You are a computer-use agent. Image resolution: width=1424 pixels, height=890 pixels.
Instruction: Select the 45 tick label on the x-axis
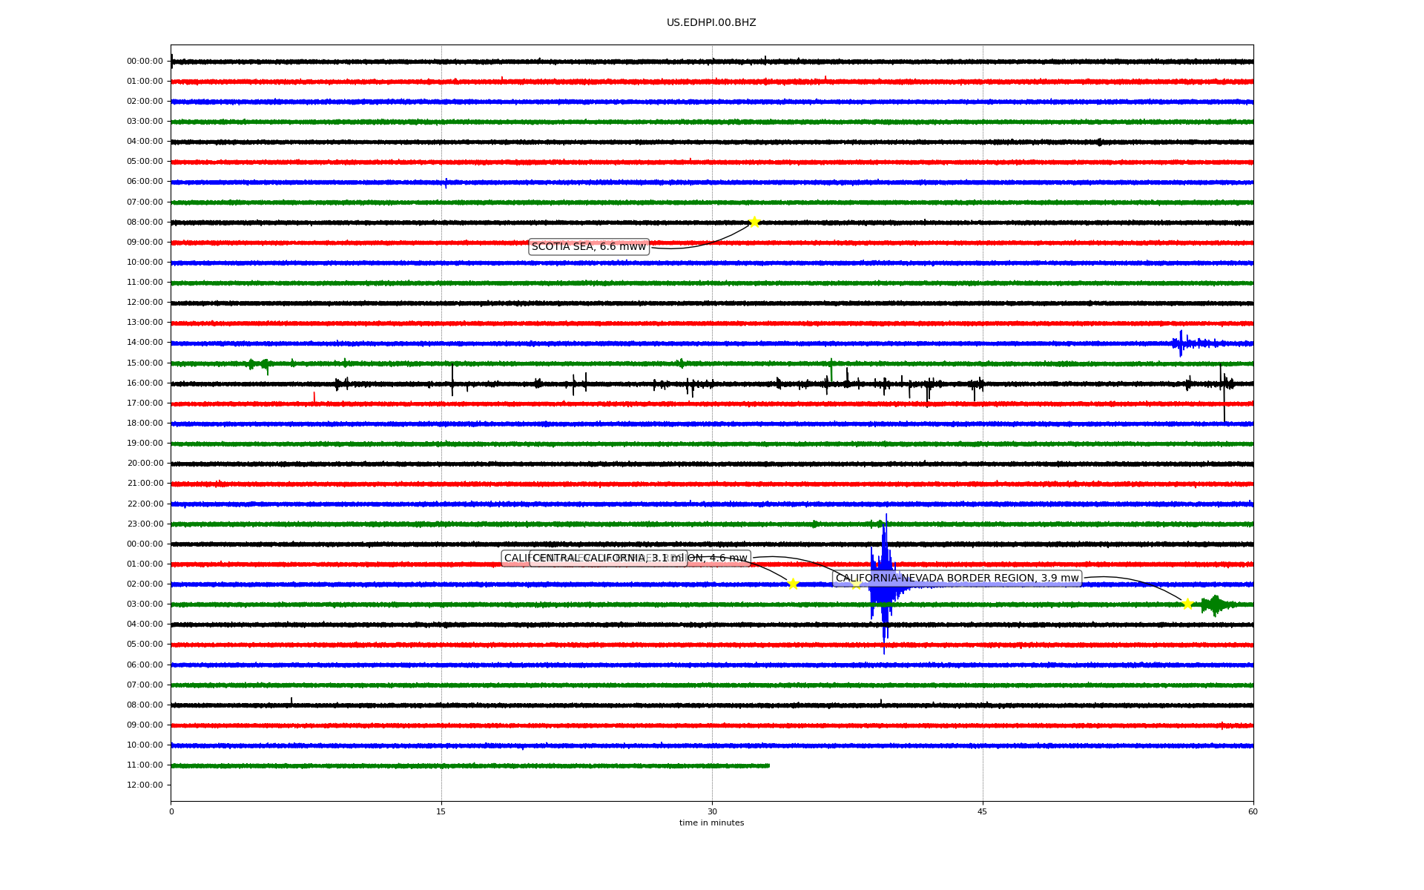(983, 811)
